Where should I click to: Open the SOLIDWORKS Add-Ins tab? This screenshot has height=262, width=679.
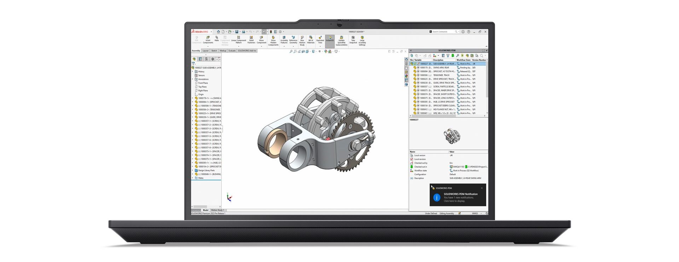(x=247, y=51)
